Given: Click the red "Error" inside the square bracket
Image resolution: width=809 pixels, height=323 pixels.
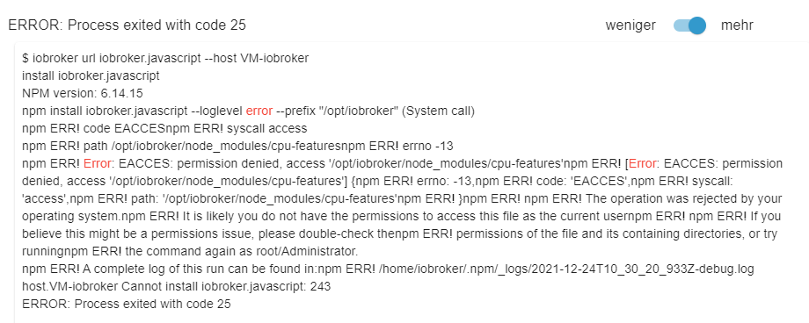Looking at the screenshot, I should 642,164.
